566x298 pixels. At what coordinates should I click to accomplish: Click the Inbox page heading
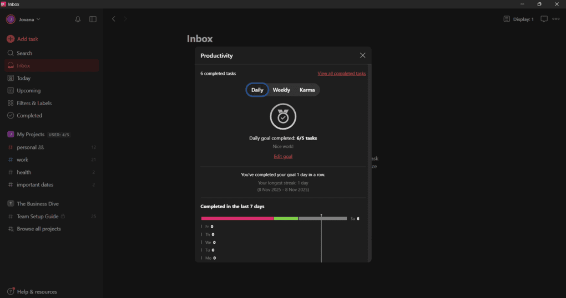(x=200, y=39)
